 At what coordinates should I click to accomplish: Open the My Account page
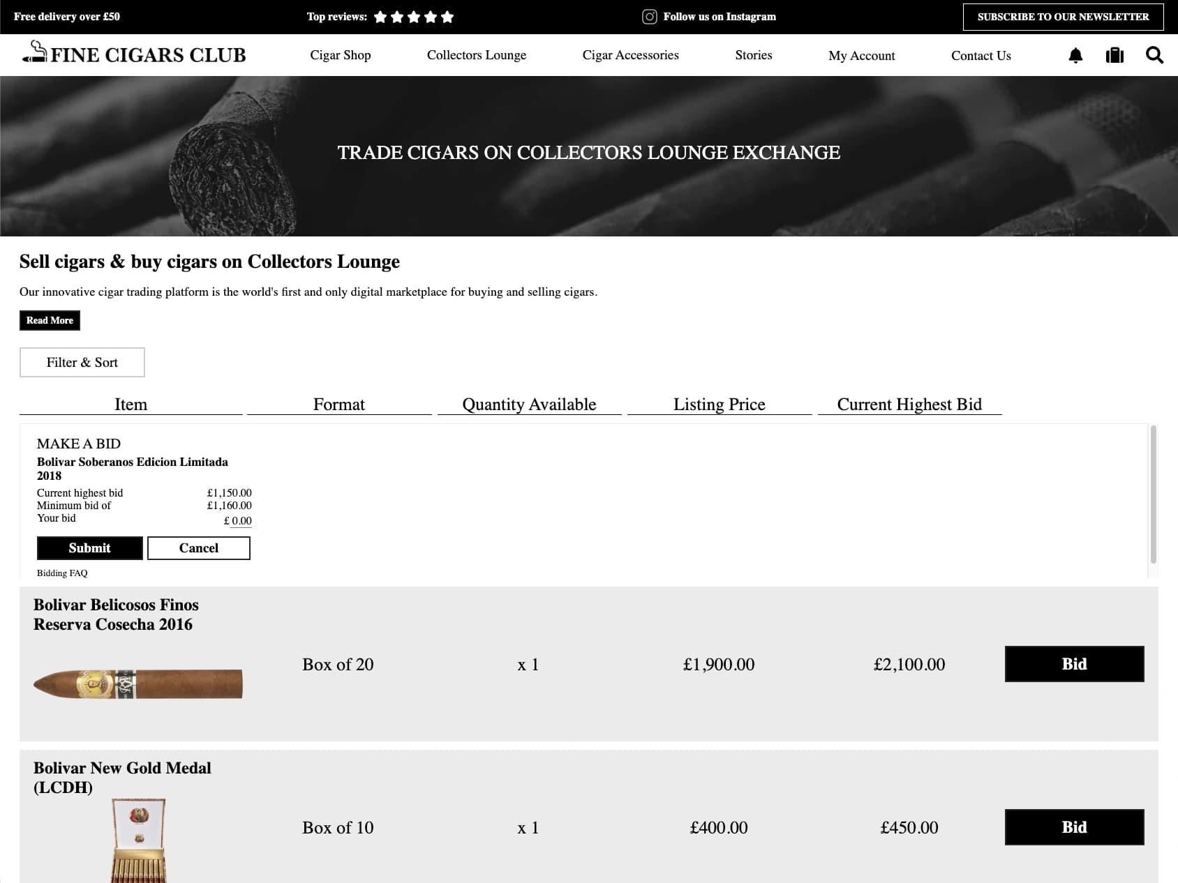coord(861,56)
